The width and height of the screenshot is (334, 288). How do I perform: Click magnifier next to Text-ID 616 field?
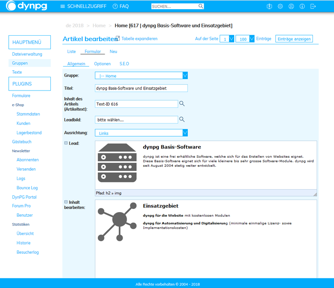182,104
